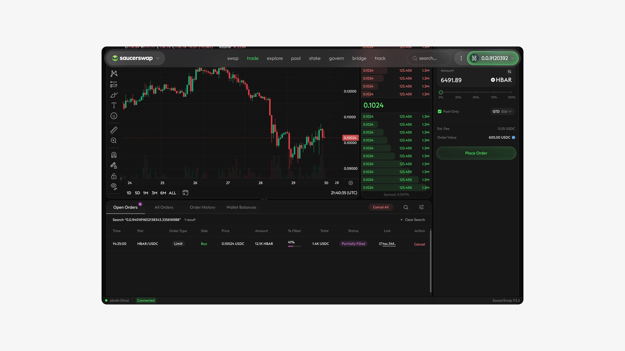Expand the GTD 30d dropdown

502,112
